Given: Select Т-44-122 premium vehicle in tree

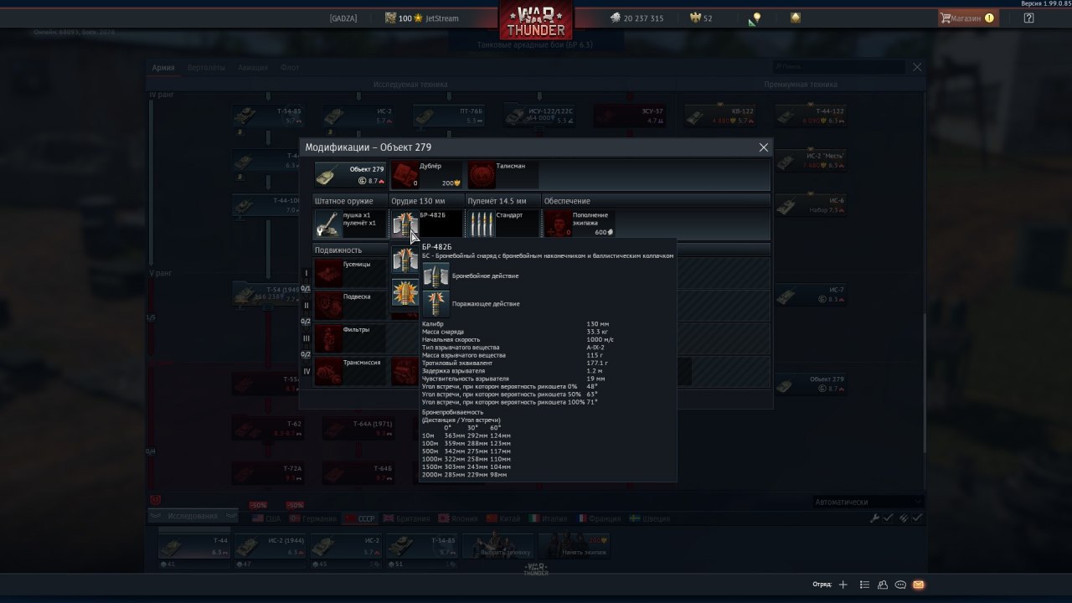Looking at the screenshot, I should click(x=812, y=116).
